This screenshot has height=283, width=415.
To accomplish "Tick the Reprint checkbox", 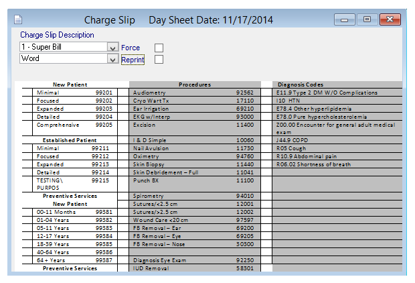I will coord(159,60).
